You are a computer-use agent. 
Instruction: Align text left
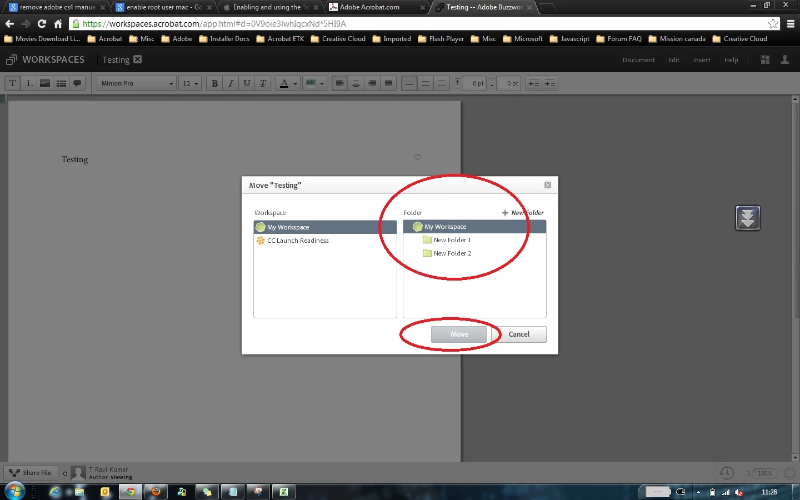(x=340, y=83)
